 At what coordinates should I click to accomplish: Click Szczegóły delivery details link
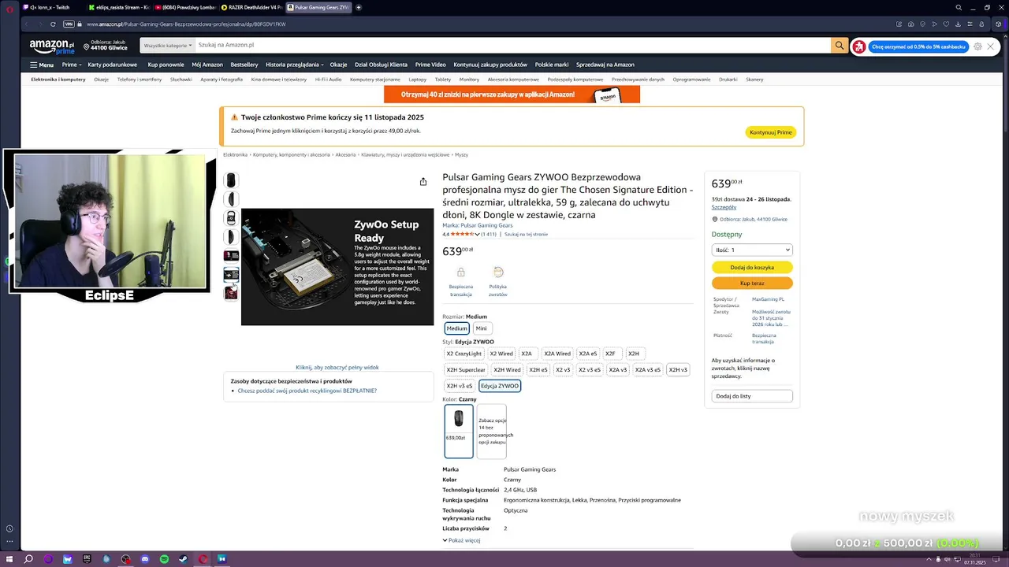[724, 207]
